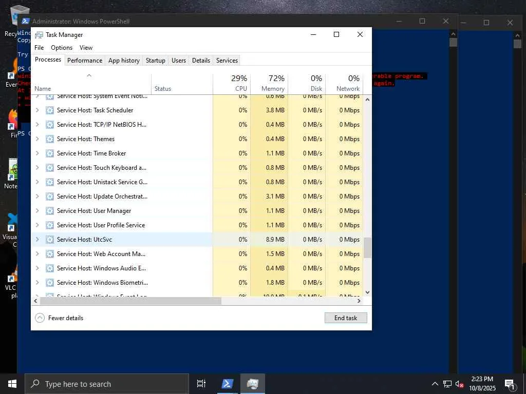Switch to the Users tab
This screenshot has height=394, width=526.
178,61
